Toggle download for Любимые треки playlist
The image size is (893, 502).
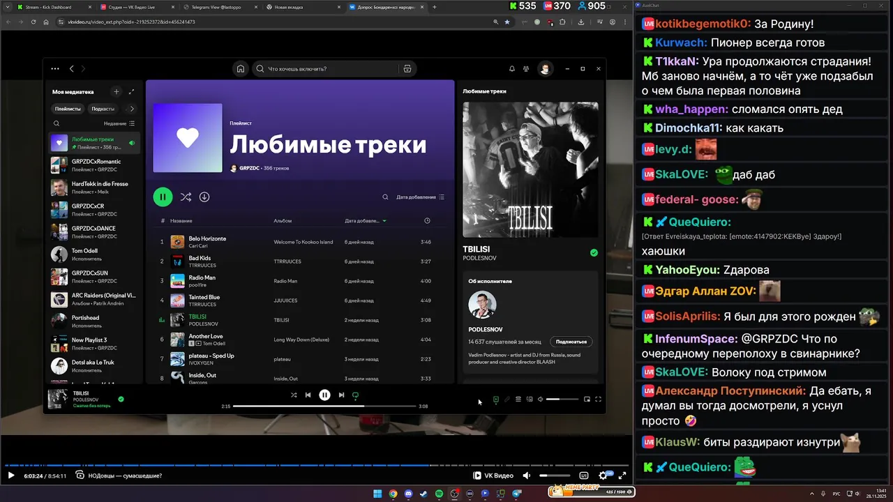tap(204, 197)
